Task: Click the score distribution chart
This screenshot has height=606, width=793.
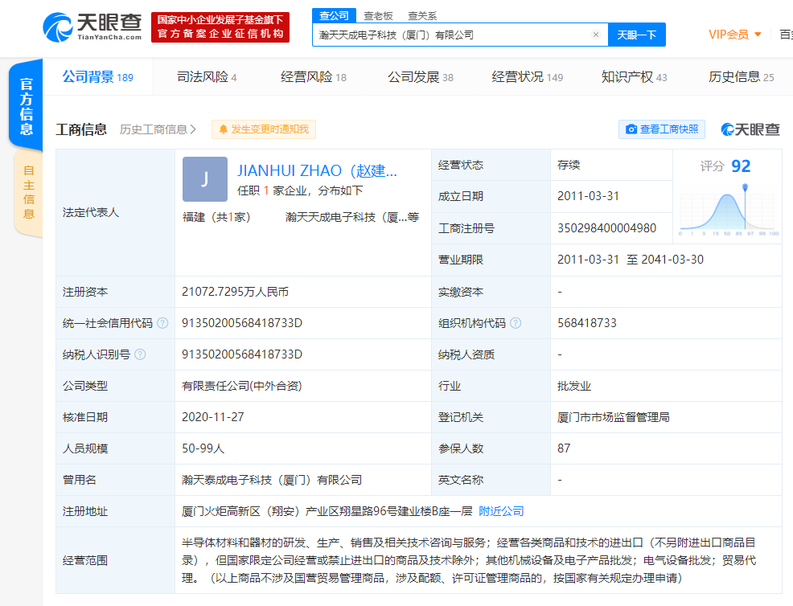Action: point(729,210)
